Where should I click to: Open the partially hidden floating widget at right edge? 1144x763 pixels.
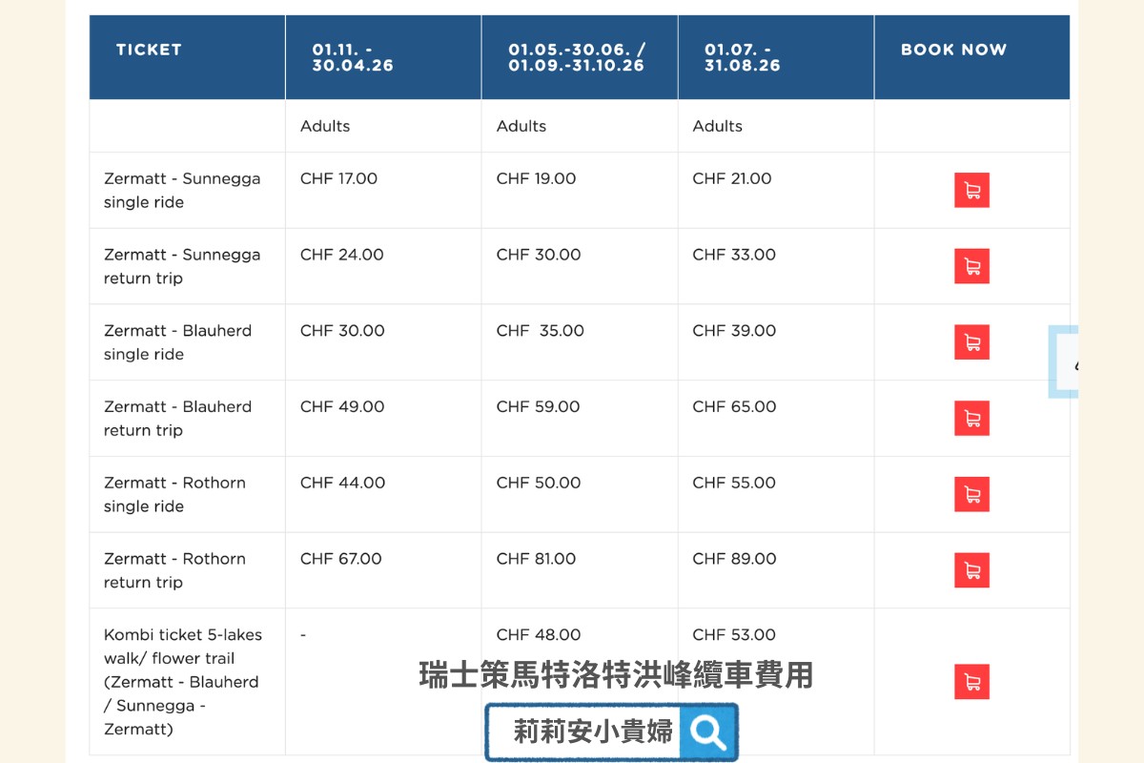point(1064,362)
